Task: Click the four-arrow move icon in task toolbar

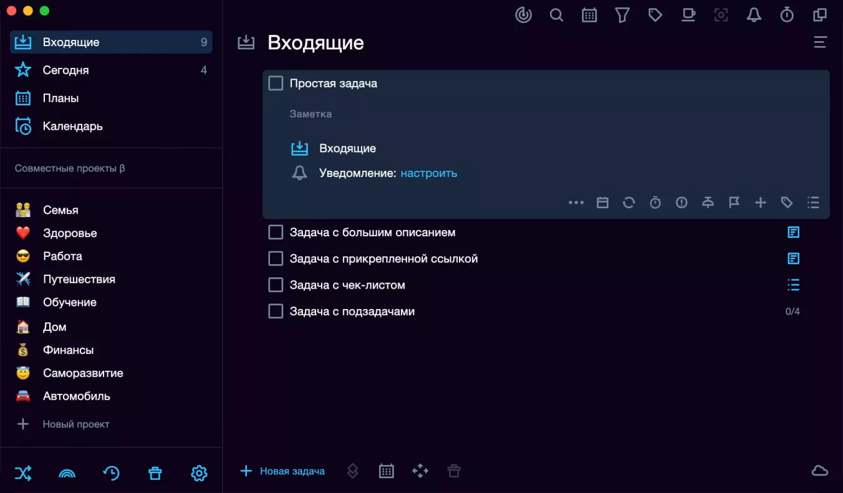Action: [x=761, y=203]
